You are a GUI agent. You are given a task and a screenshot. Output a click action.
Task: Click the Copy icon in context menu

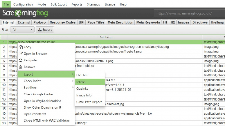click(21, 47)
